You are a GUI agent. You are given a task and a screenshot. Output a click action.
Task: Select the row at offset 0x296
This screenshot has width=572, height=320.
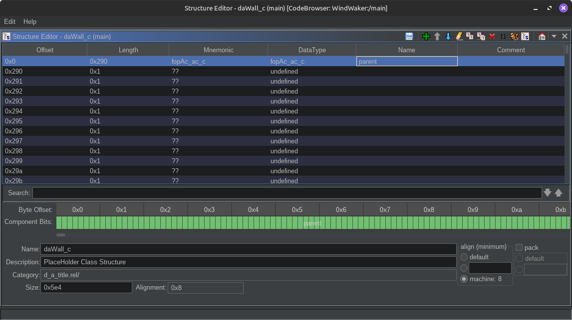[284, 131]
